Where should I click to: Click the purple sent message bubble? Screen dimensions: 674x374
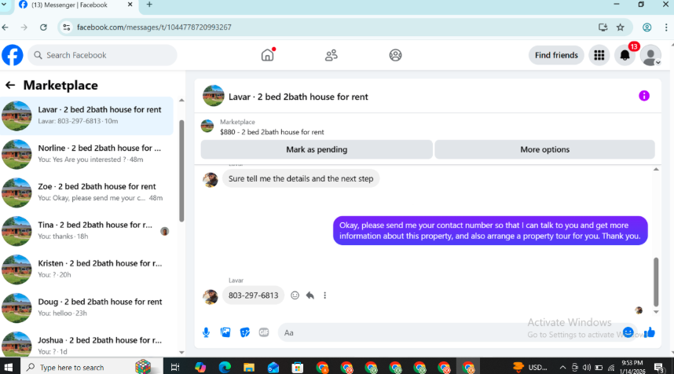tap(490, 230)
